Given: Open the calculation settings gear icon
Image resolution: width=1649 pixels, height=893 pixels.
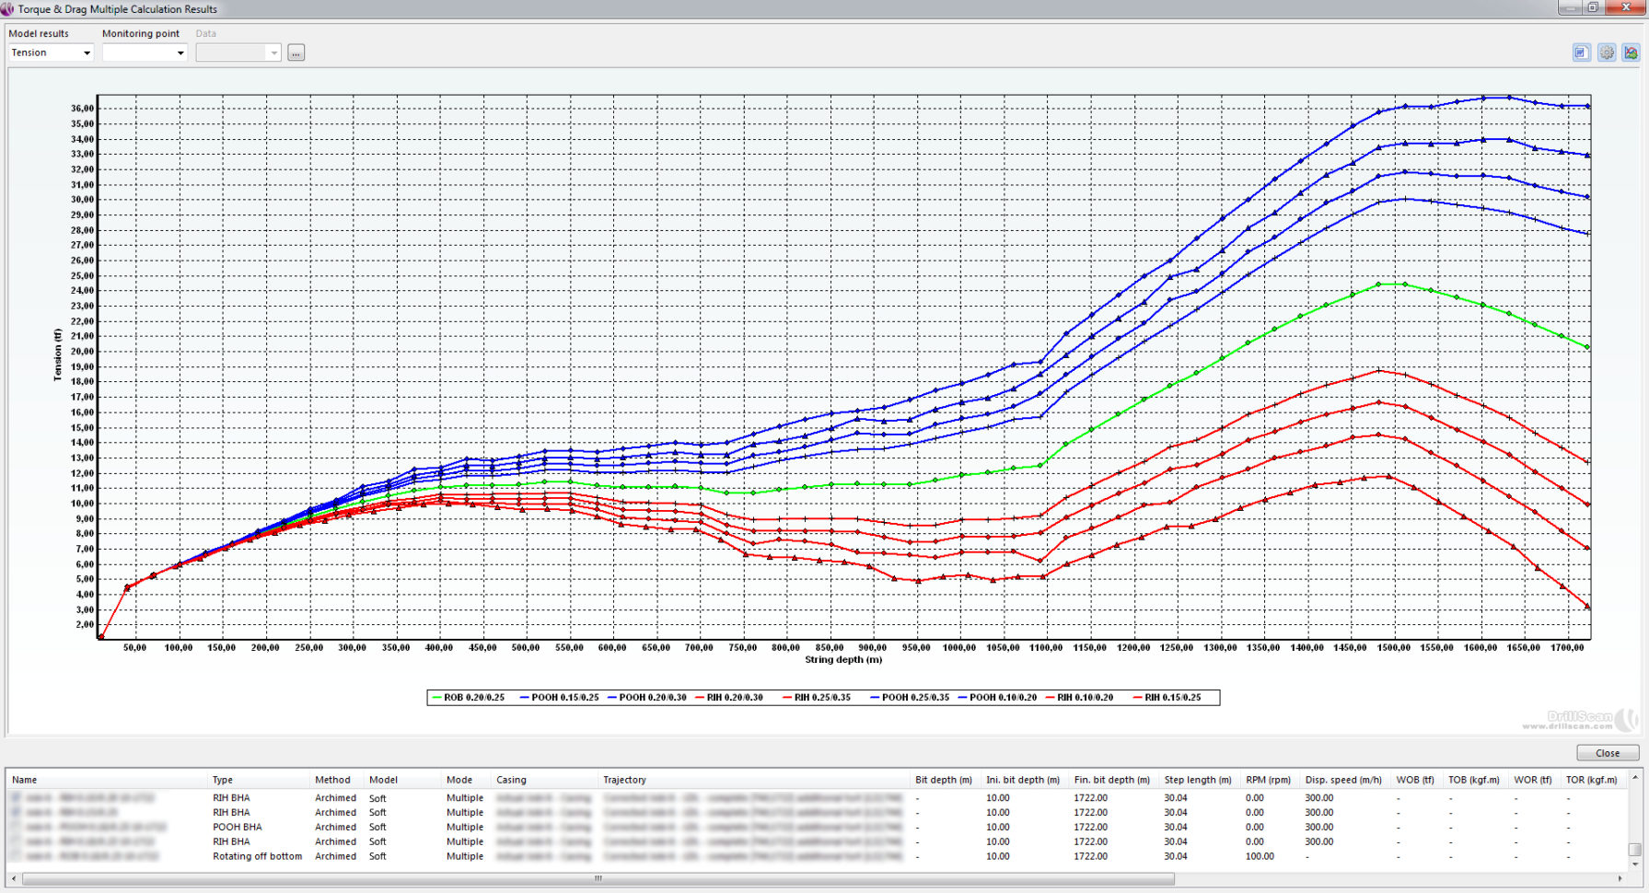Looking at the screenshot, I should tap(1607, 52).
